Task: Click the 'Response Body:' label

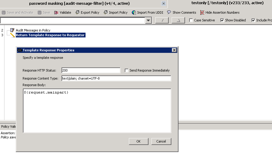Action: click(34, 85)
